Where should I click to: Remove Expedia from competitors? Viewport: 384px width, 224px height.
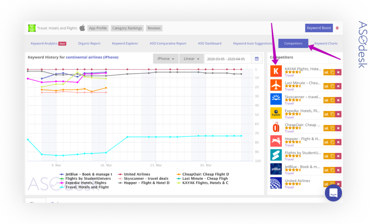(338, 114)
